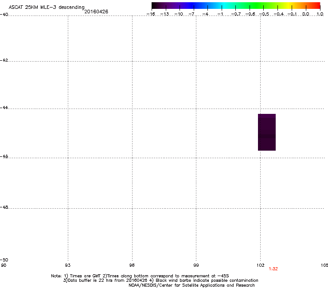
Task: Click the -0.7 color scale label
Action: click(x=236, y=14)
